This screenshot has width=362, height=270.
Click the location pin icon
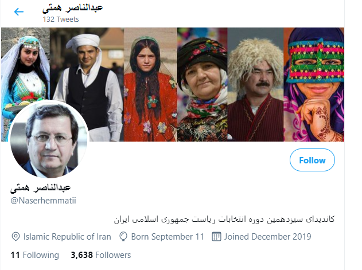(x=16, y=236)
